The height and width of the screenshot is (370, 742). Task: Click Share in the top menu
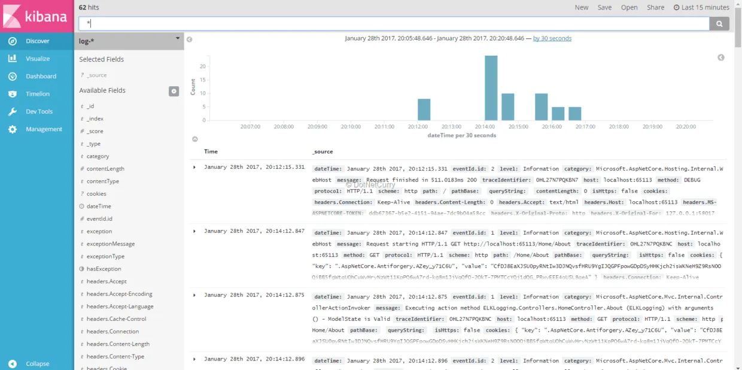pyautogui.click(x=655, y=8)
